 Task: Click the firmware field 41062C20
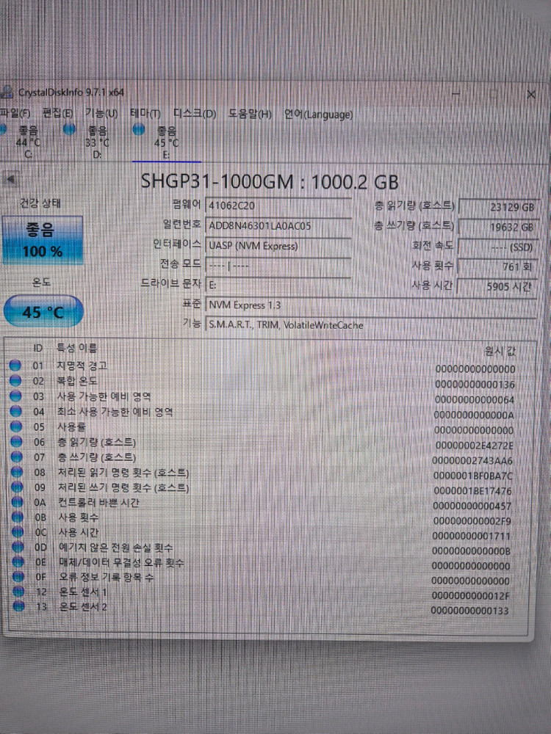[278, 206]
